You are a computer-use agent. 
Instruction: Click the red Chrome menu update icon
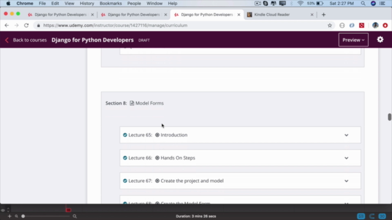[385, 26]
